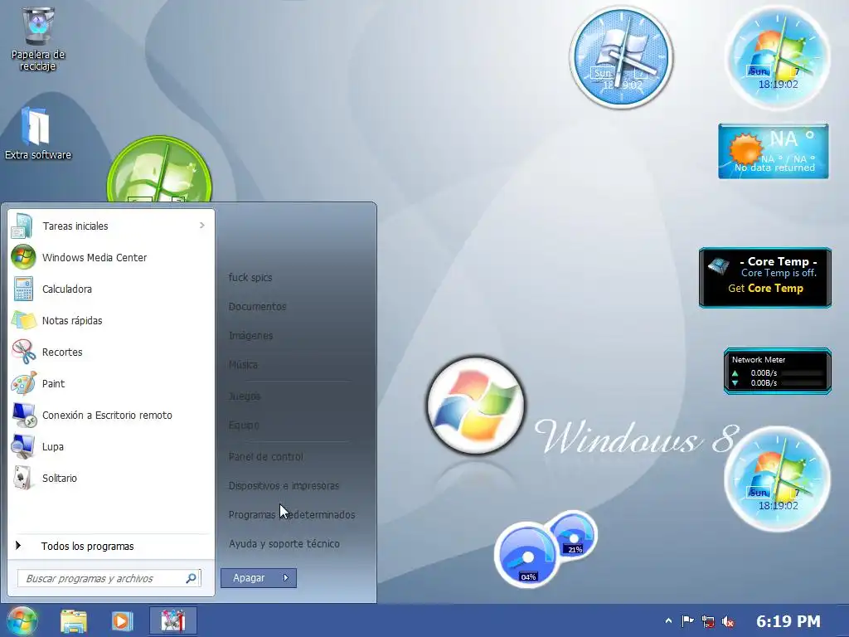
Task: Expand the Tareas iniciales jump list arrow
Action: coord(202,226)
